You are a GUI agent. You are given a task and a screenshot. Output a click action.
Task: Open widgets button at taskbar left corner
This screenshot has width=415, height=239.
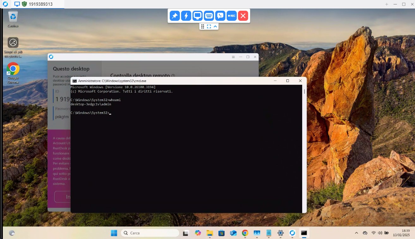point(12,233)
